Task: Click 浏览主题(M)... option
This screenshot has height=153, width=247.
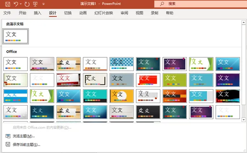Action: 24,136
